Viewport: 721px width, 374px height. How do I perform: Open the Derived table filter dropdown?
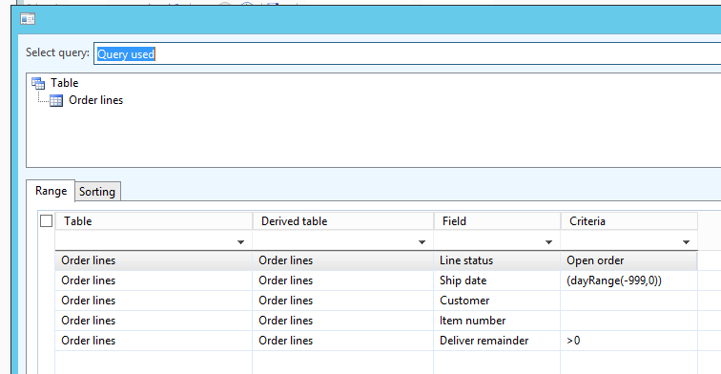click(x=422, y=242)
